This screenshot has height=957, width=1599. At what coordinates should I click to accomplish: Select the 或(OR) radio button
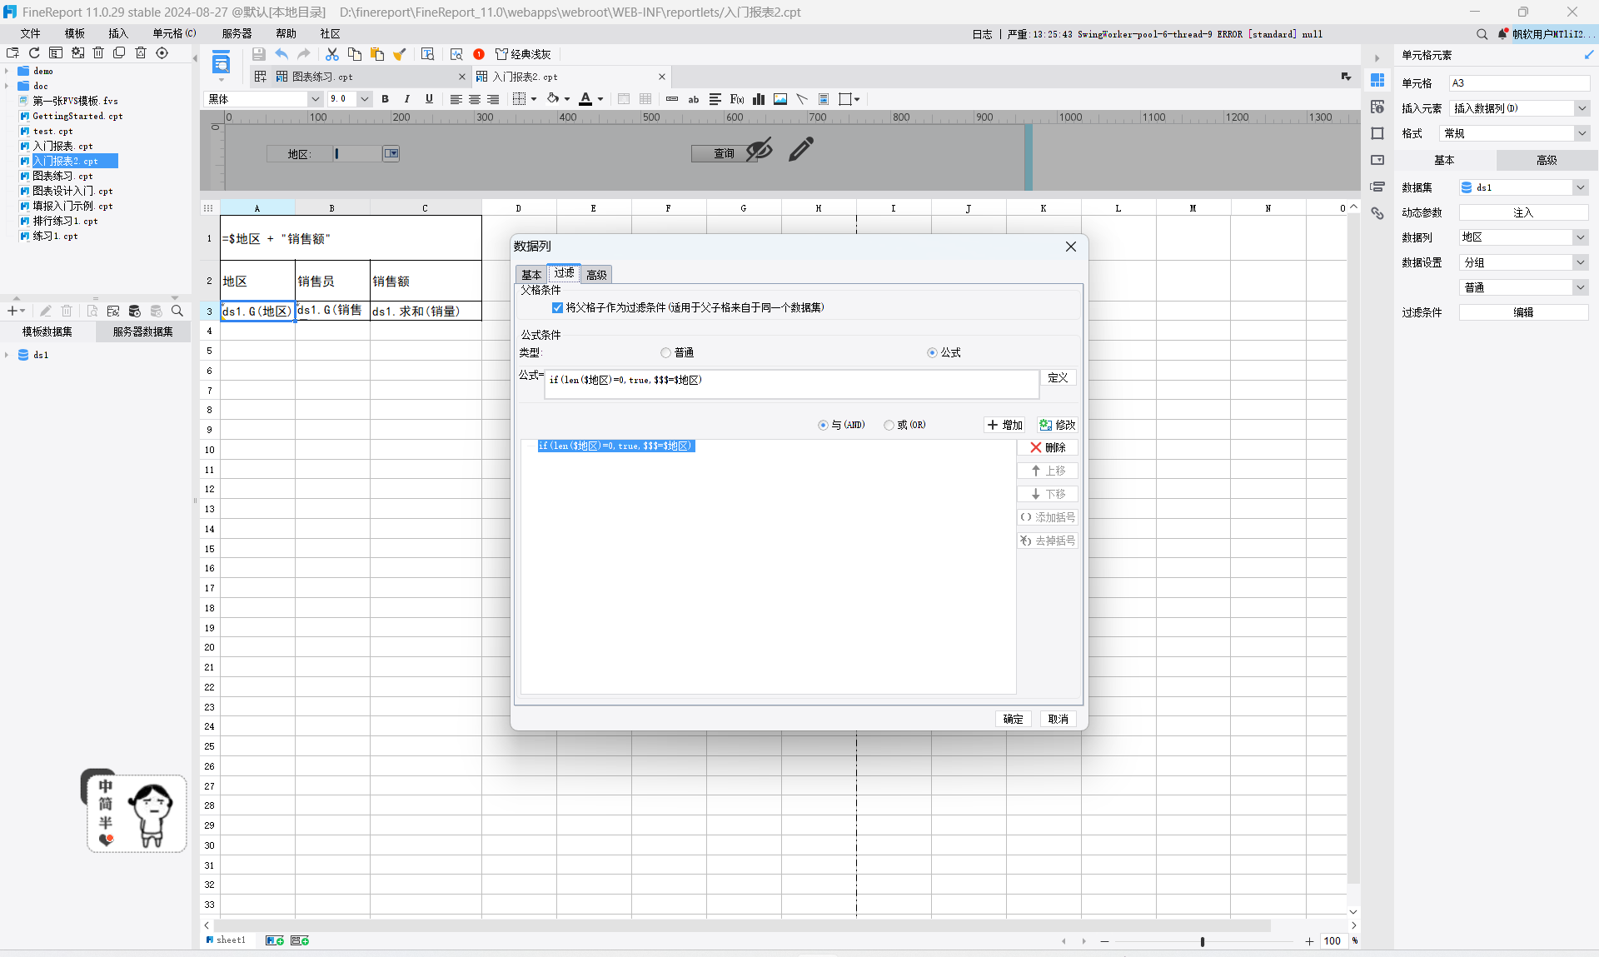click(889, 425)
